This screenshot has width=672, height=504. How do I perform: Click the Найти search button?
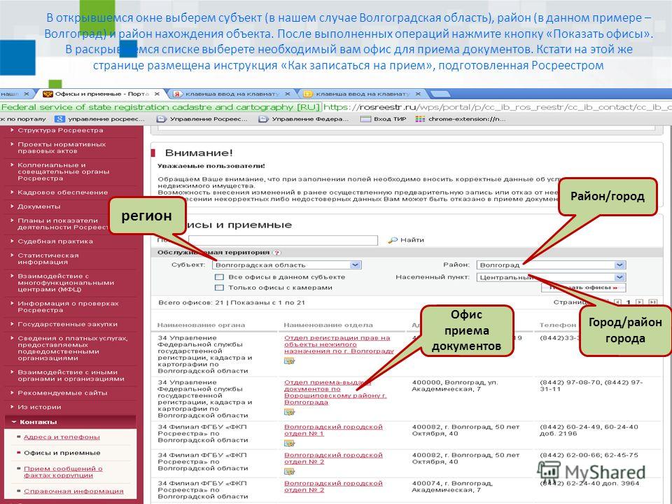coord(412,240)
